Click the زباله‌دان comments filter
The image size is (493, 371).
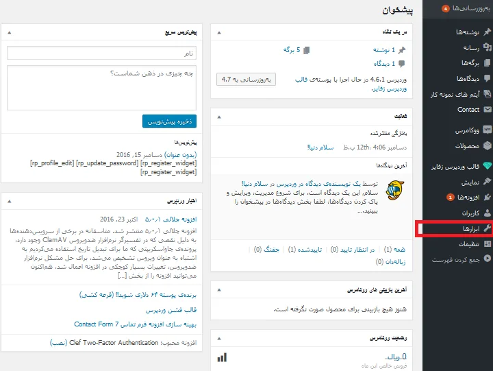395,262
